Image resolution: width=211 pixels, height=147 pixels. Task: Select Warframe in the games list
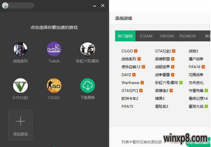coord(130,82)
